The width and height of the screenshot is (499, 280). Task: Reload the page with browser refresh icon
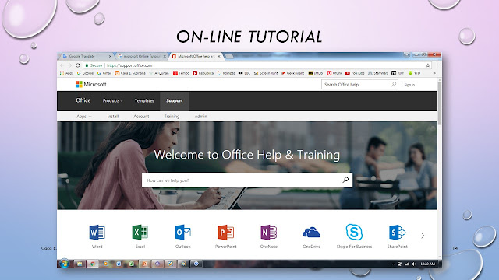click(x=78, y=65)
